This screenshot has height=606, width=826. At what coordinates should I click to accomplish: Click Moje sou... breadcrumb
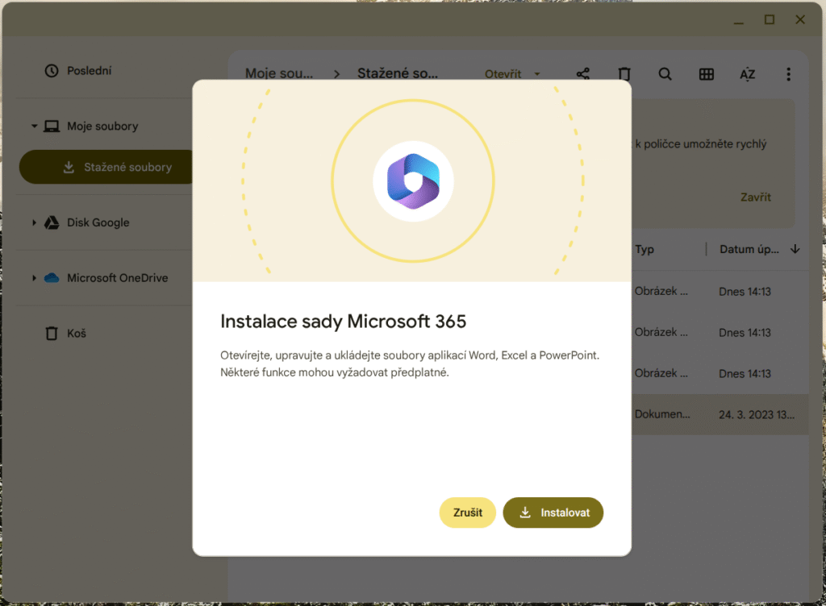(279, 73)
